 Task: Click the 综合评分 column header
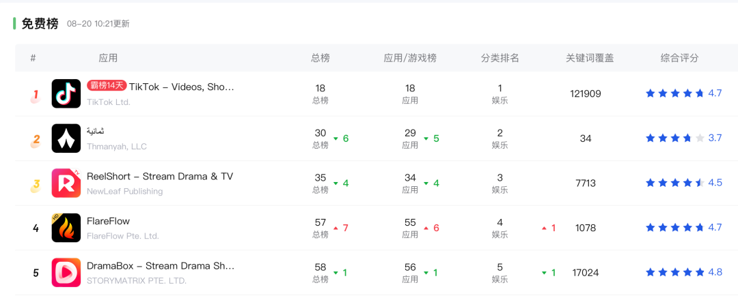679,58
